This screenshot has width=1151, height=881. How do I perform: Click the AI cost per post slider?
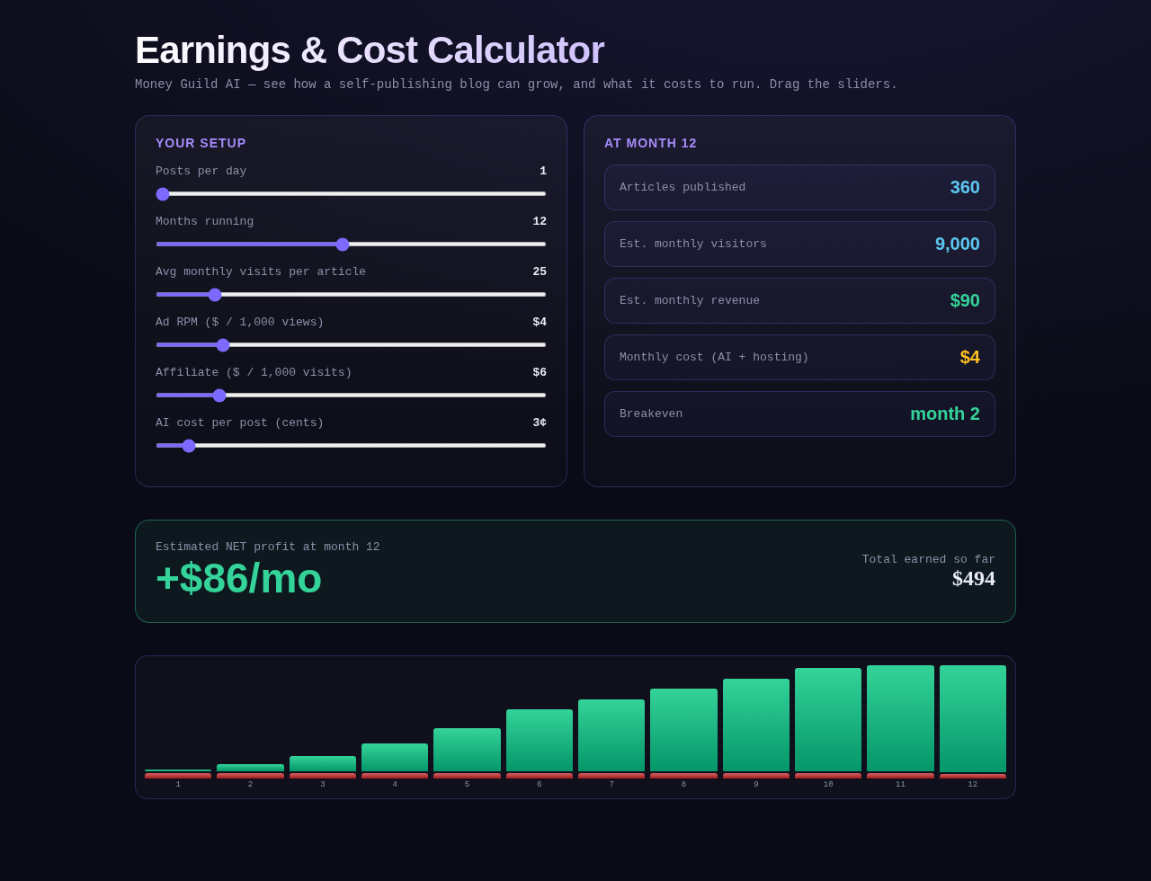[x=351, y=446]
